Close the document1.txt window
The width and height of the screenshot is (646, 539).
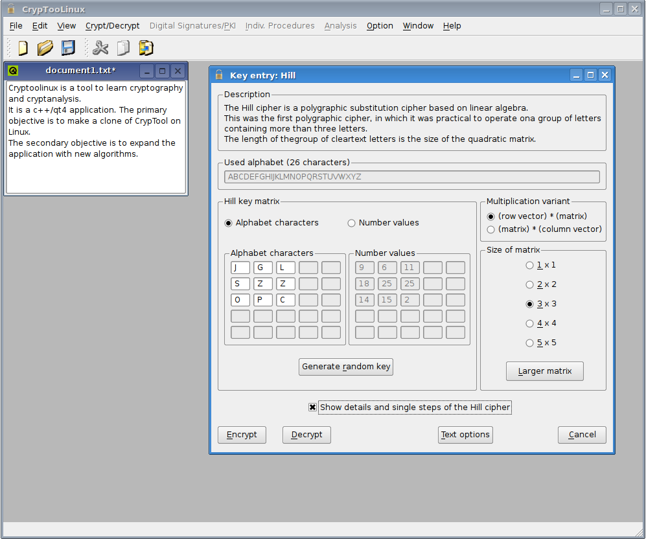(x=178, y=71)
